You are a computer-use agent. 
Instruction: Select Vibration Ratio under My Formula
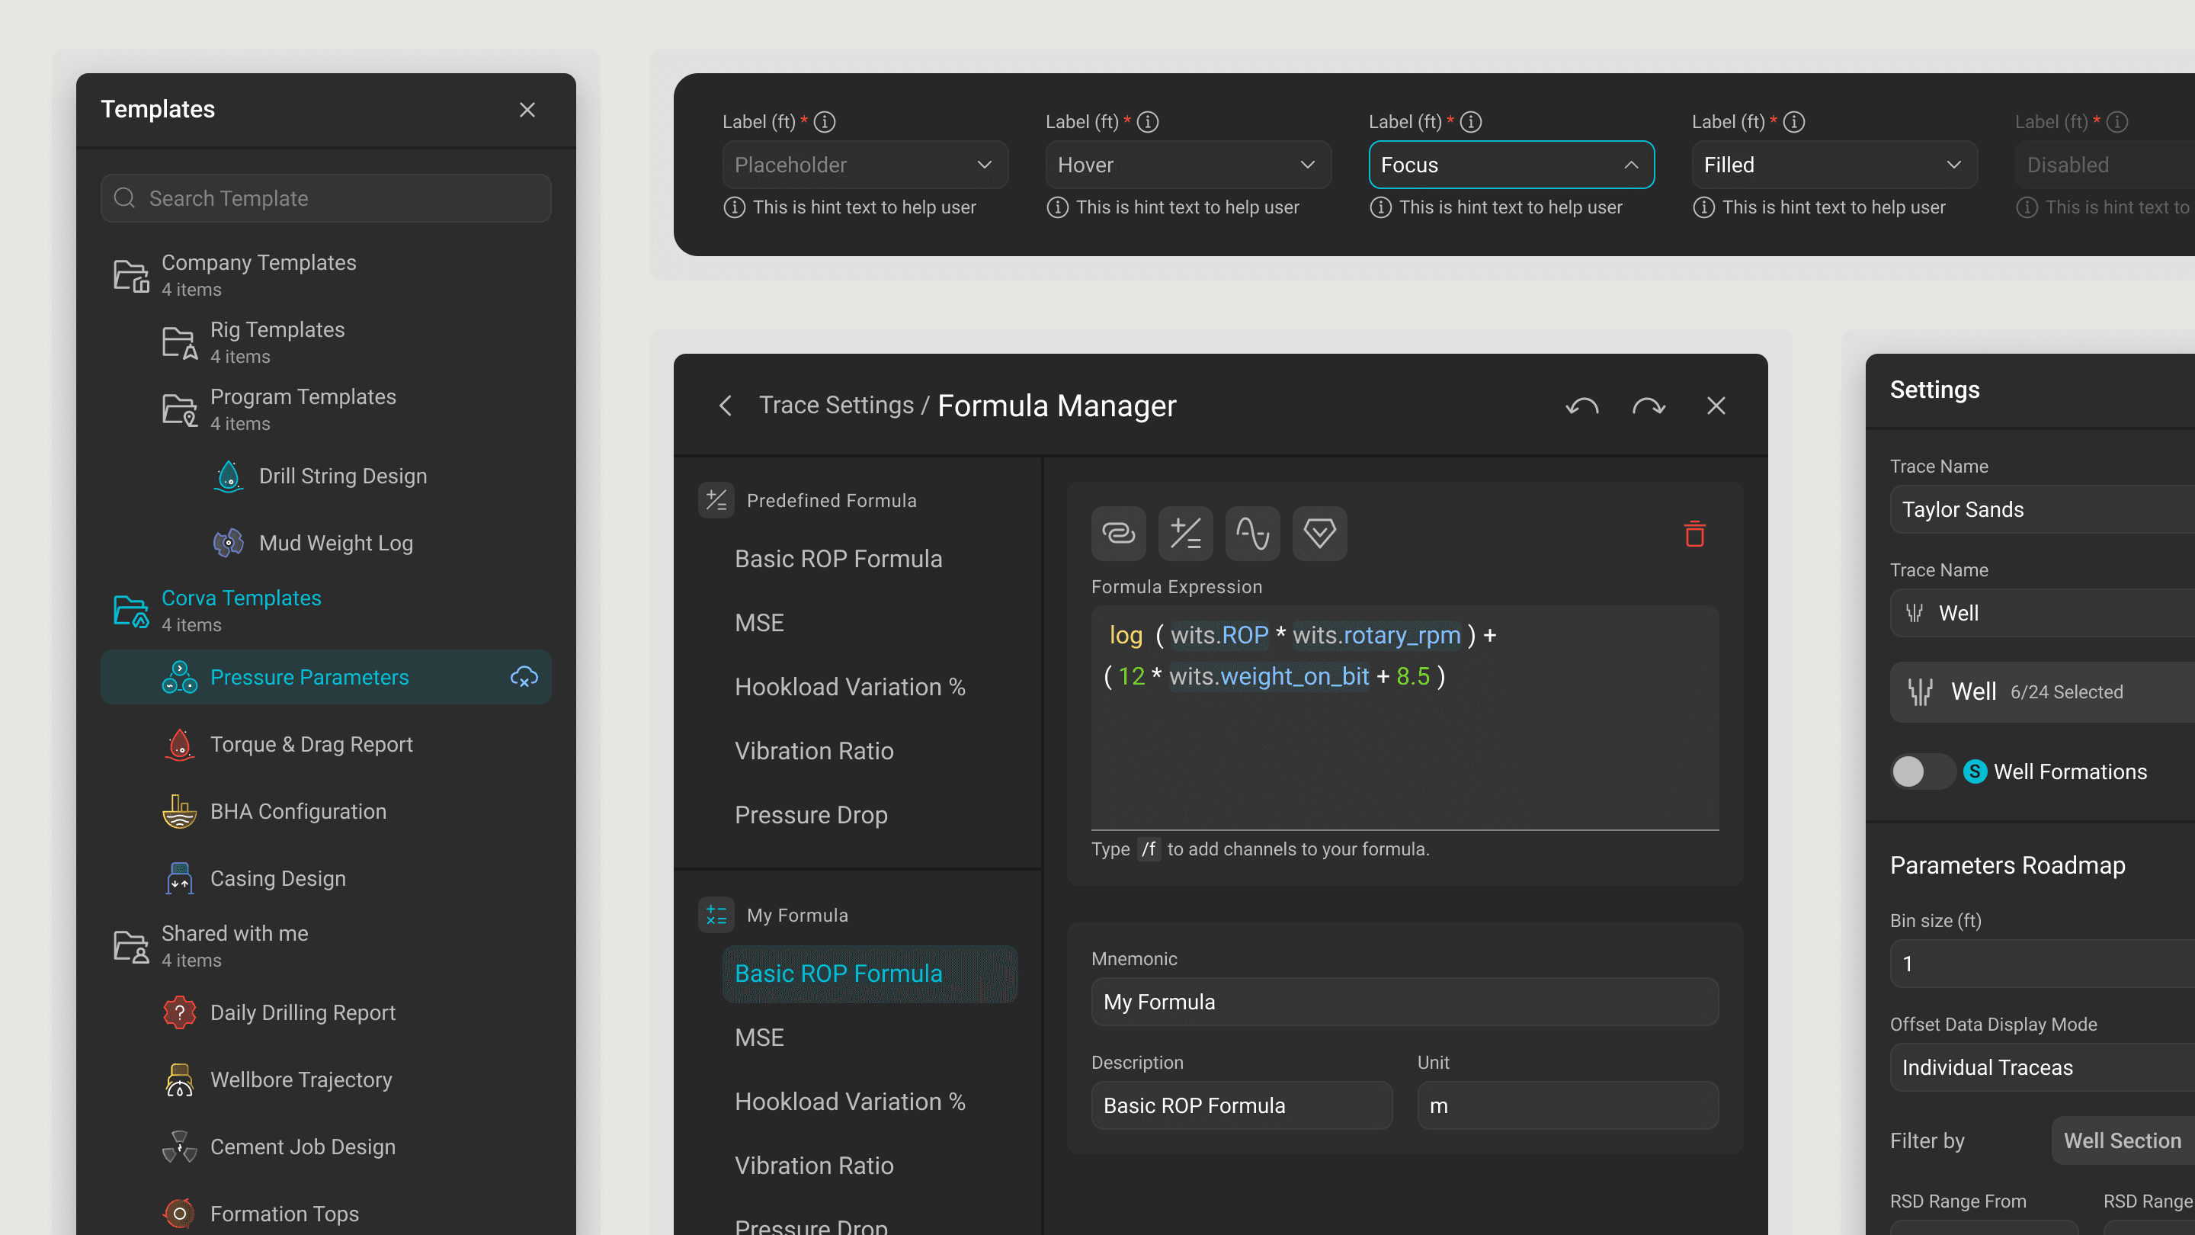click(x=814, y=1166)
